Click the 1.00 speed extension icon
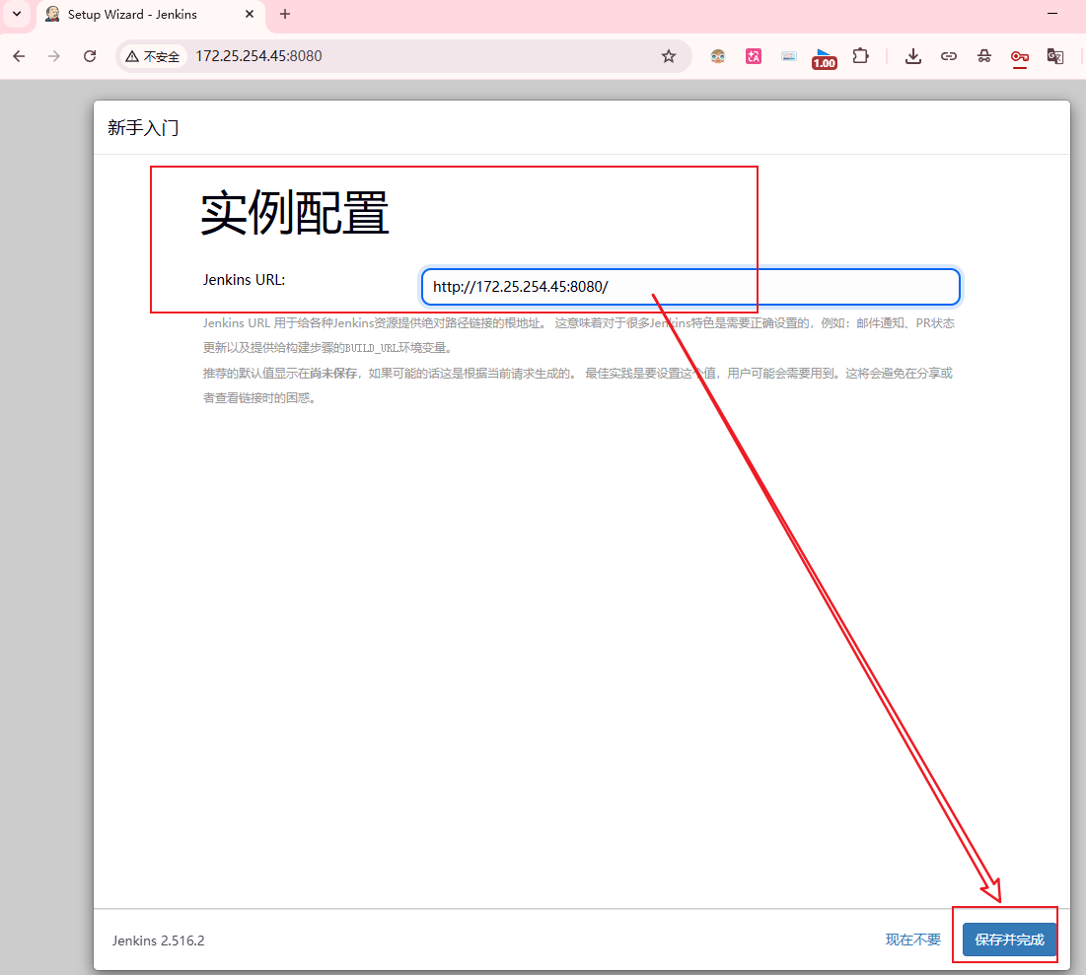This screenshot has height=975, width=1086. (x=825, y=58)
